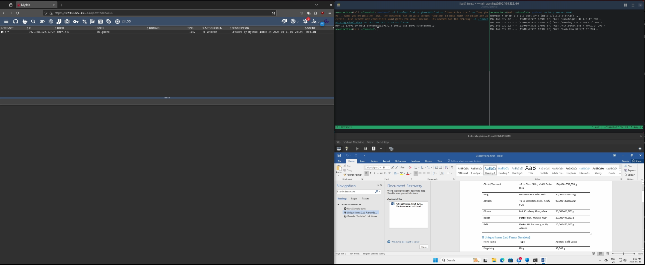Select Format Painter in Word clipboard group
645x265 pixels.
(x=353, y=175)
